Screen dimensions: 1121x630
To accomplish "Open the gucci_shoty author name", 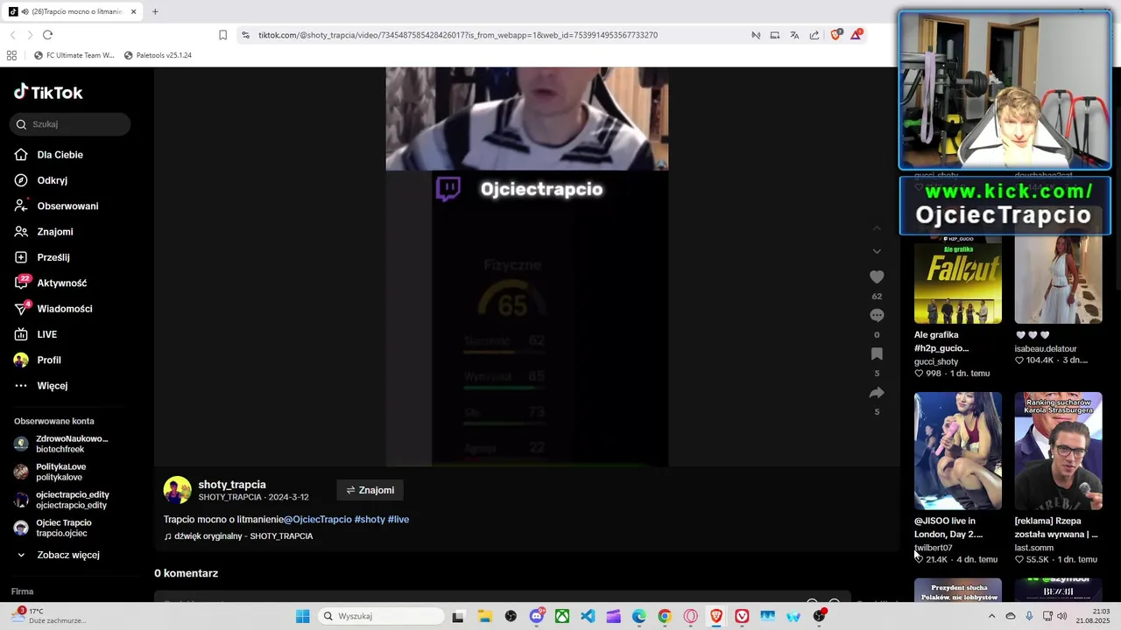I will pos(936,361).
